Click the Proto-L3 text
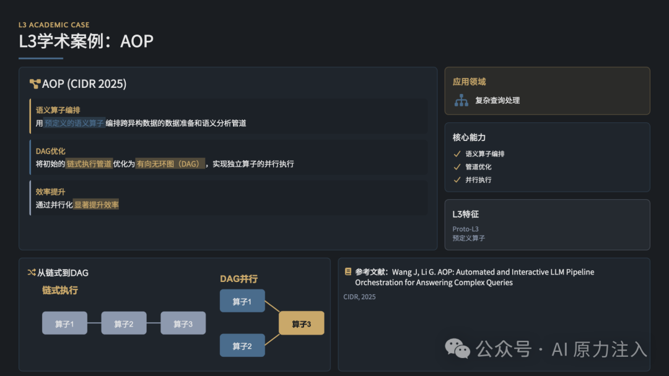Viewport: 669px width, 376px height. [x=465, y=229]
